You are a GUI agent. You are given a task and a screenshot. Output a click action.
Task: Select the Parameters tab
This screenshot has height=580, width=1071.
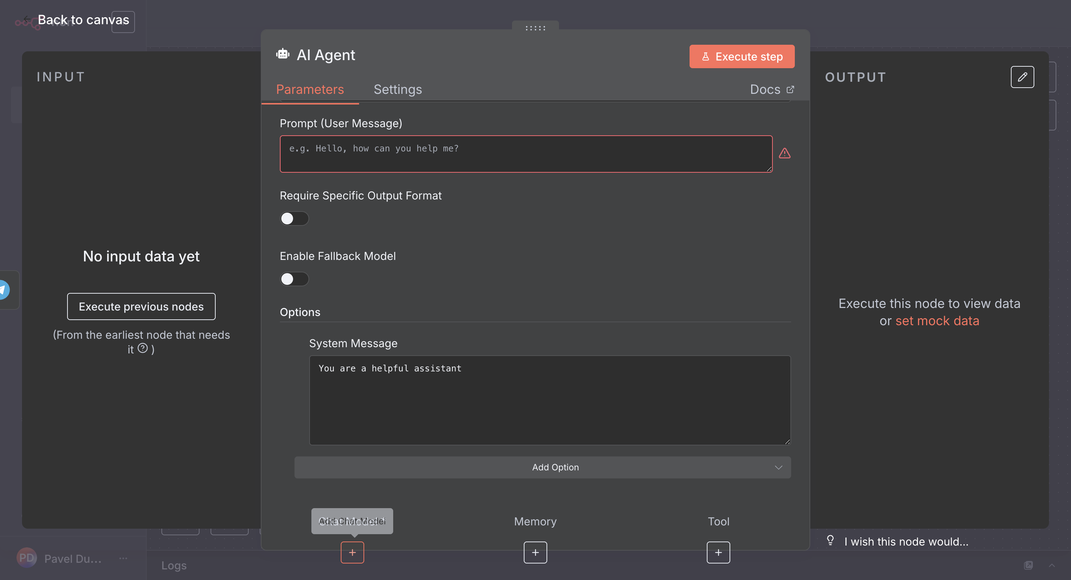[x=310, y=89]
